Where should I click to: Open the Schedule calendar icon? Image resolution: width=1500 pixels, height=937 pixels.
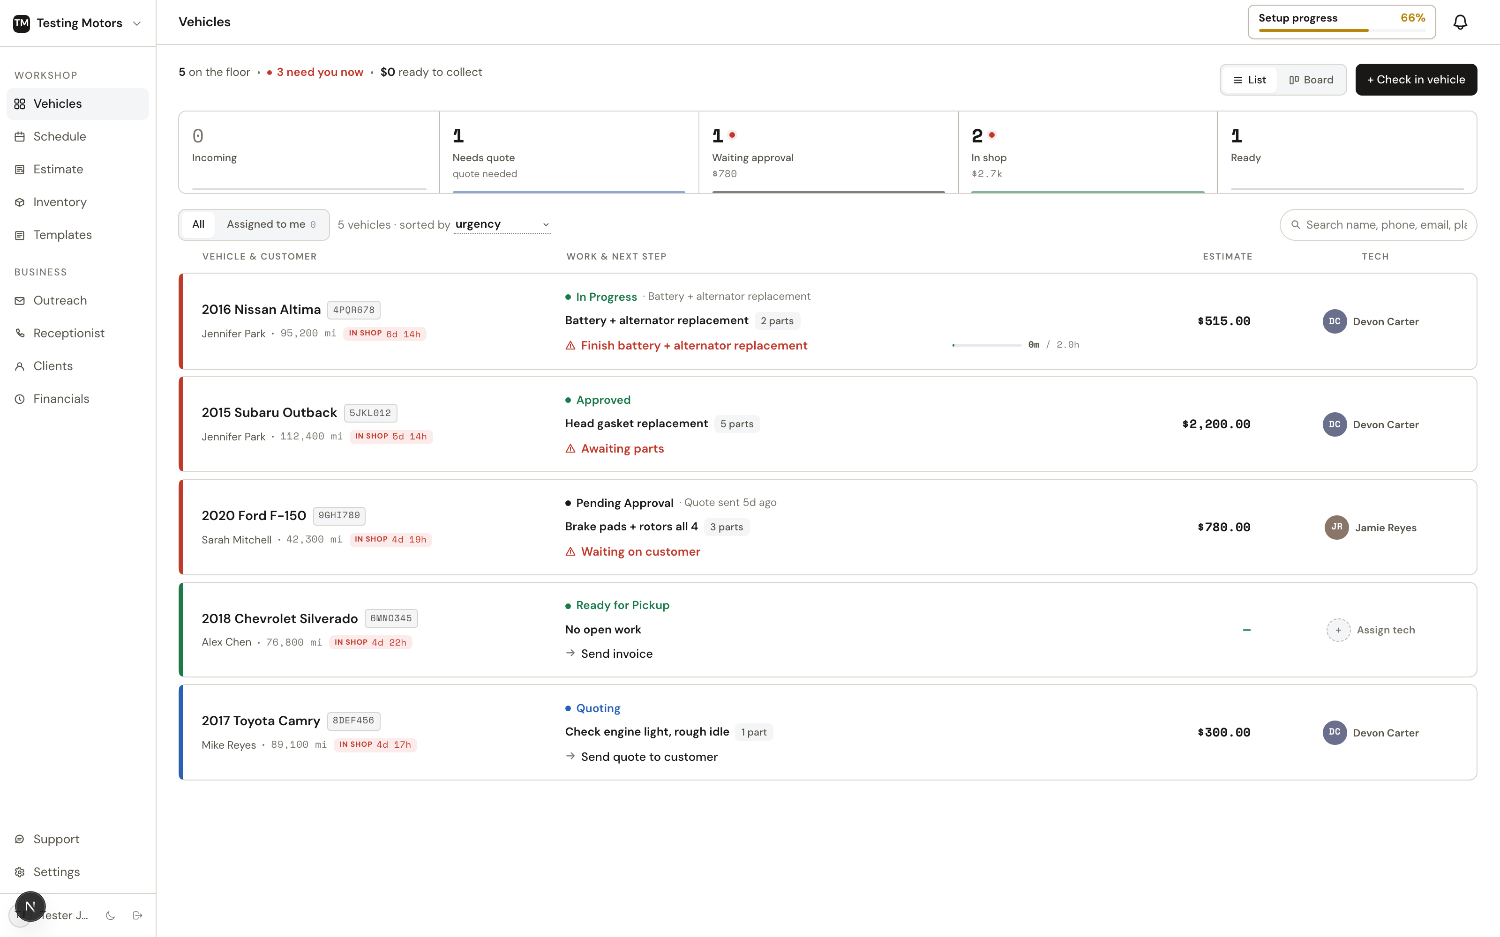coord(20,136)
